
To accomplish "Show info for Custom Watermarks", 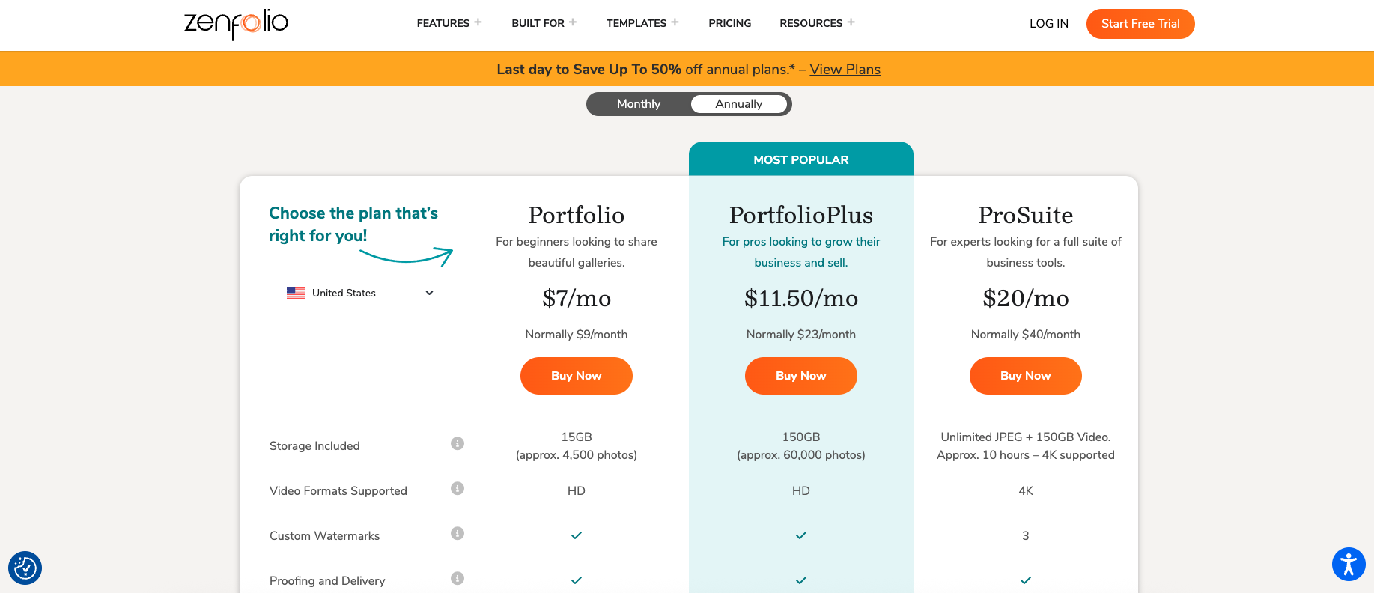I will click(458, 533).
